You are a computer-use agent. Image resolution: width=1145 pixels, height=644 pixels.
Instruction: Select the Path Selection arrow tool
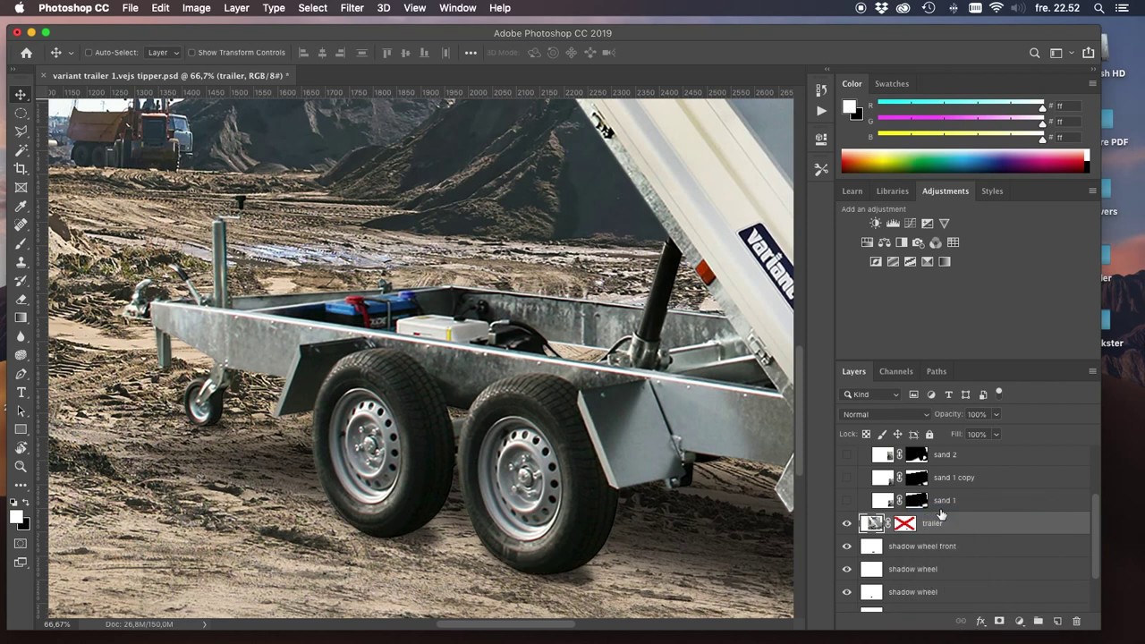[x=21, y=411]
